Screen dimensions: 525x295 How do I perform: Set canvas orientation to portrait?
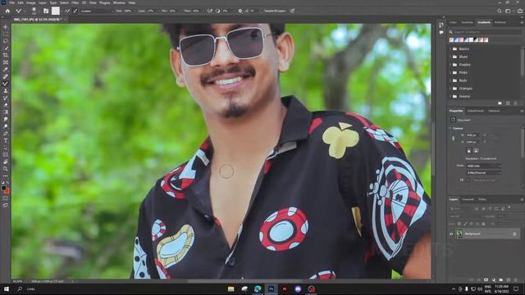click(468, 151)
